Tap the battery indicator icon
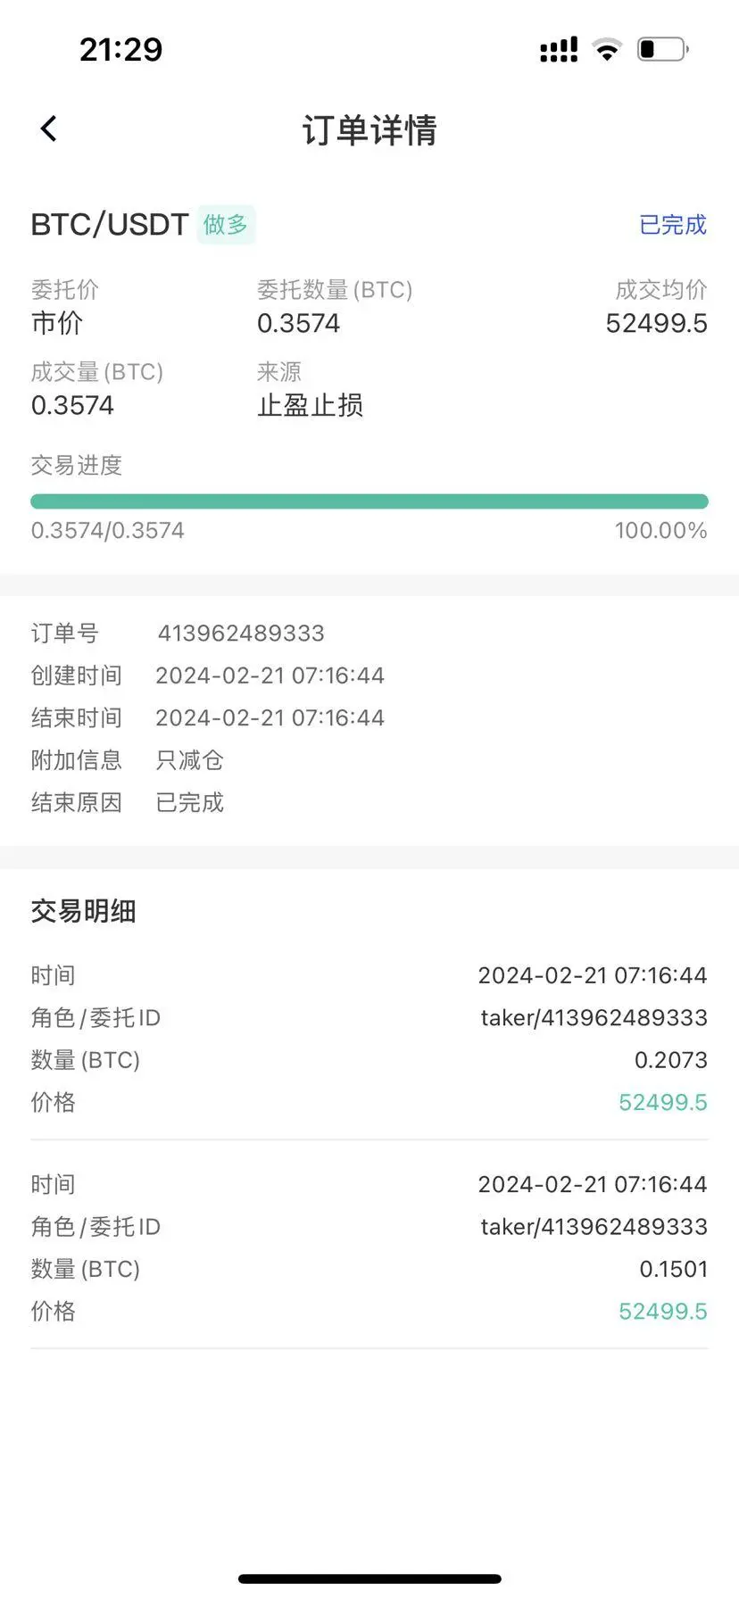 [x=662, y=49]
